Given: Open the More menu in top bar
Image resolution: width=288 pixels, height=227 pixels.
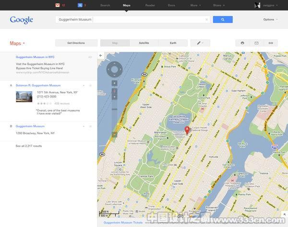Looking at the screenshot, I should click(195, 5).
